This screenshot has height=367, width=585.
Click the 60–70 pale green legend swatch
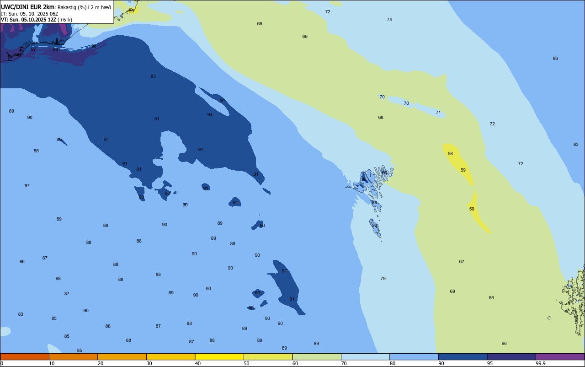tap(317, 356)
